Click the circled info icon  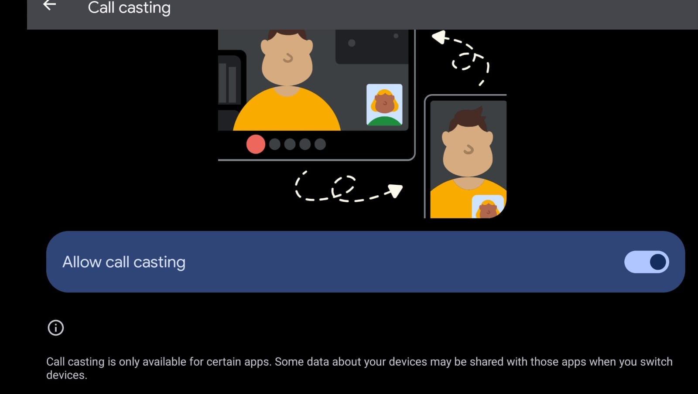(x=55, y=328)
